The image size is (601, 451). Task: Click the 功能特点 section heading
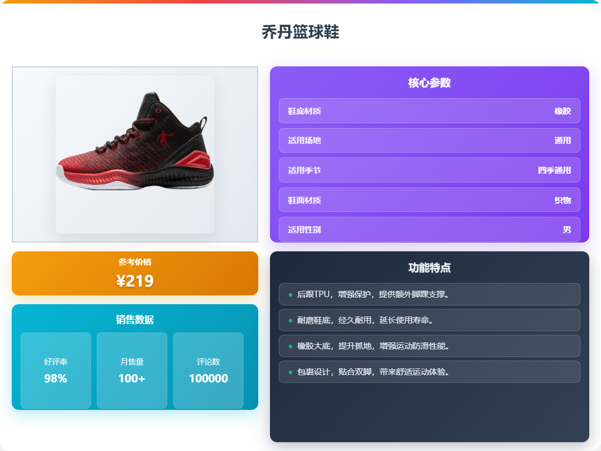click(x=429, y=268)
